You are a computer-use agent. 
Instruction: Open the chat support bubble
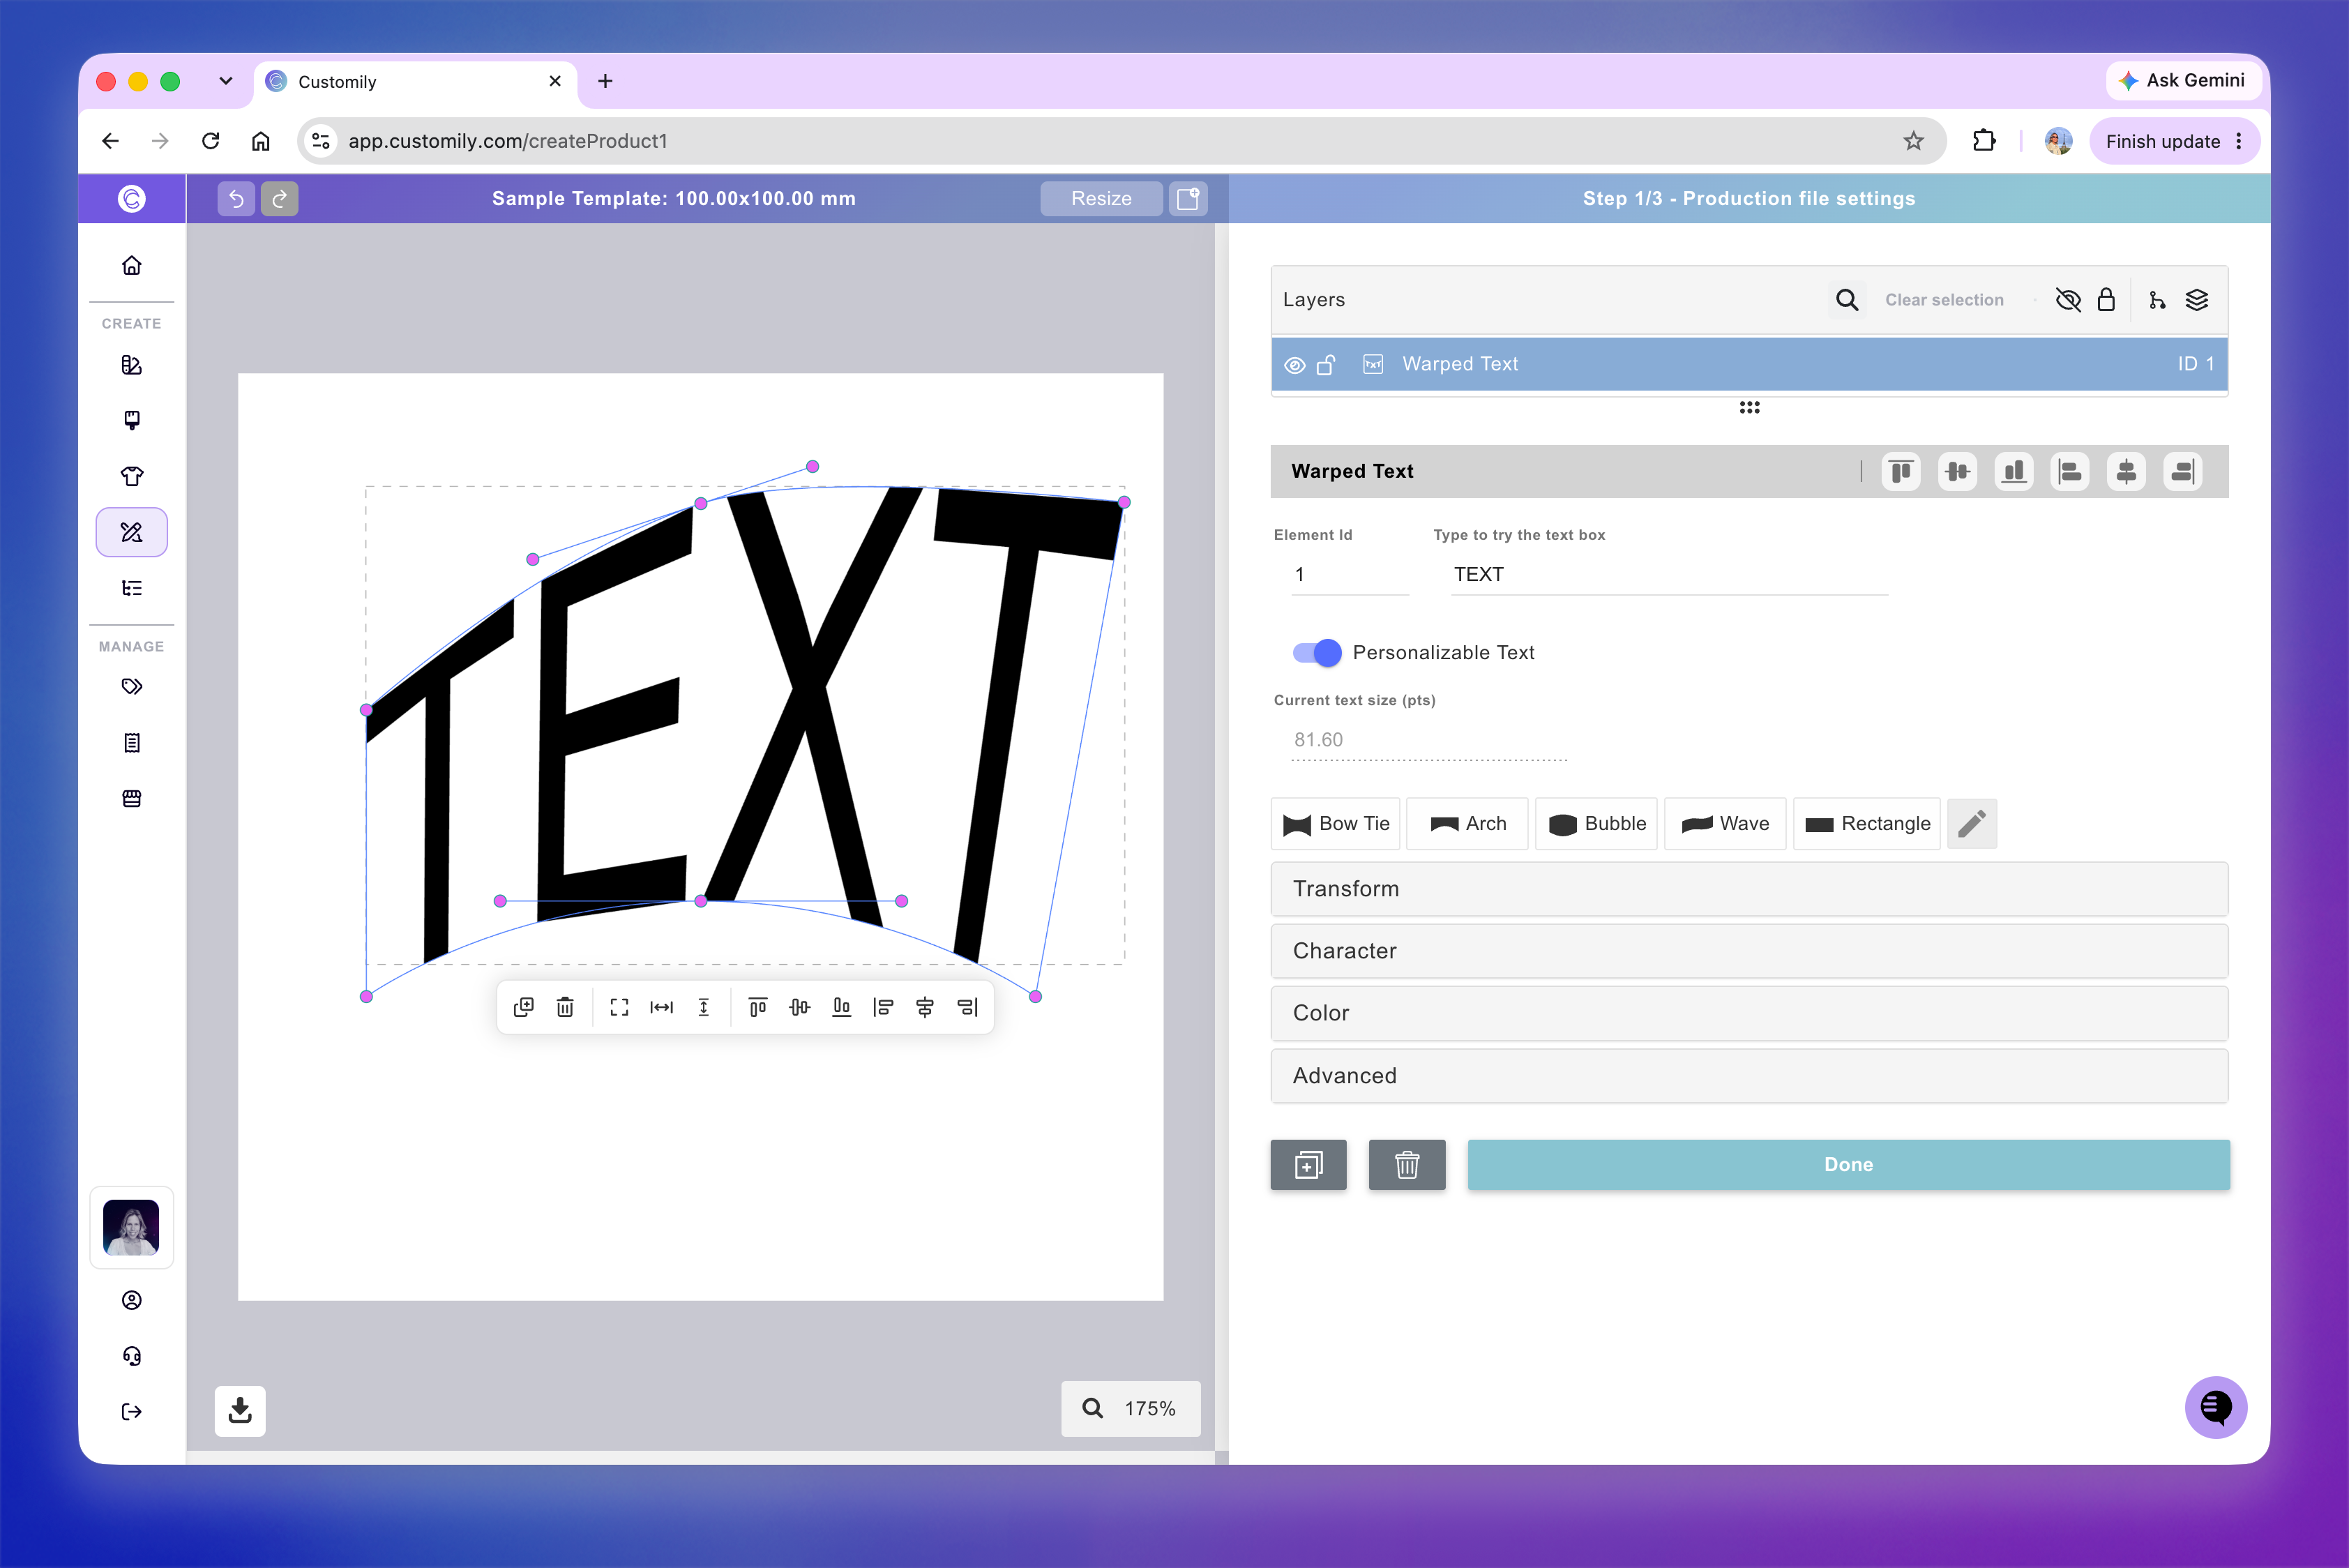pos(2215,1407)
